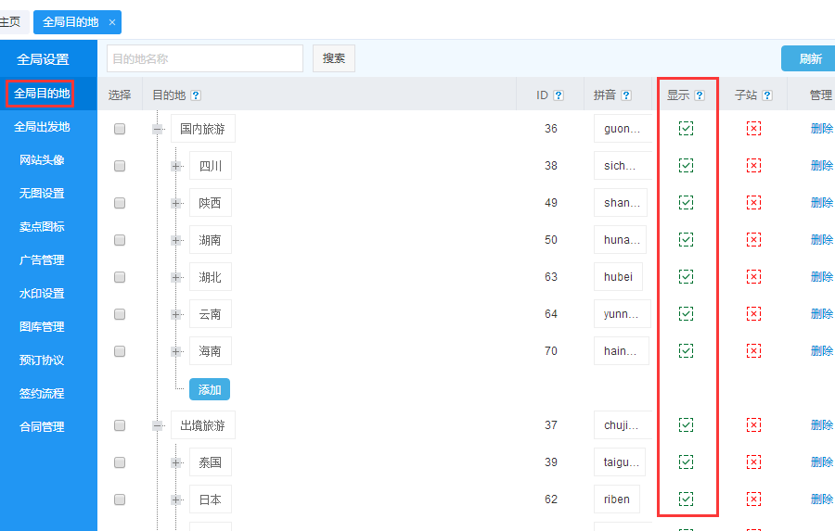Click 添加 button under 海南
The height and width of the screenshot is (531, 835).
(x=210, y=389)
